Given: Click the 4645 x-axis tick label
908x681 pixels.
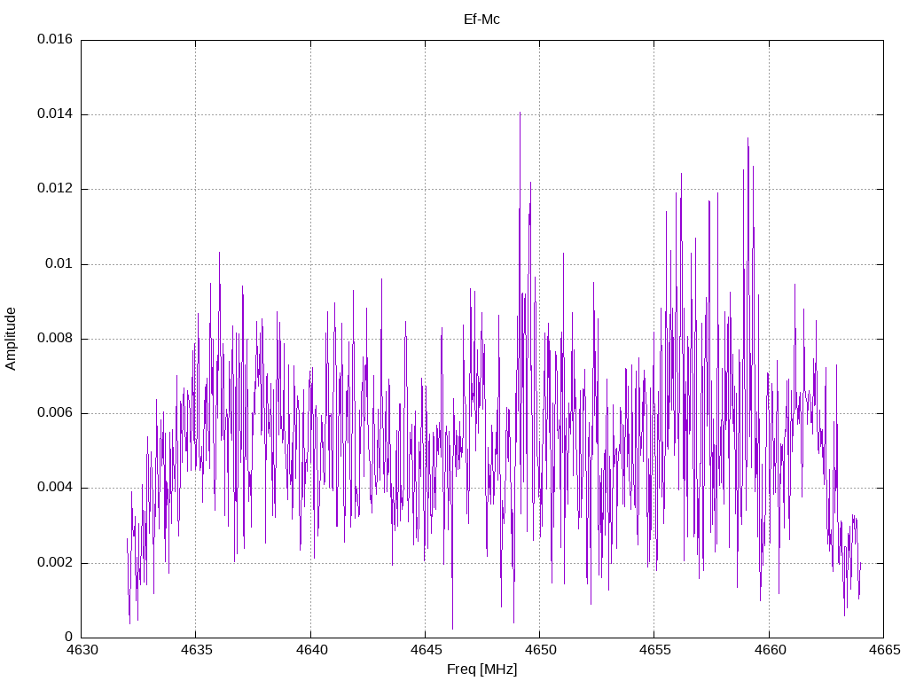Looking at the screenshot, I should pos(425,650).
